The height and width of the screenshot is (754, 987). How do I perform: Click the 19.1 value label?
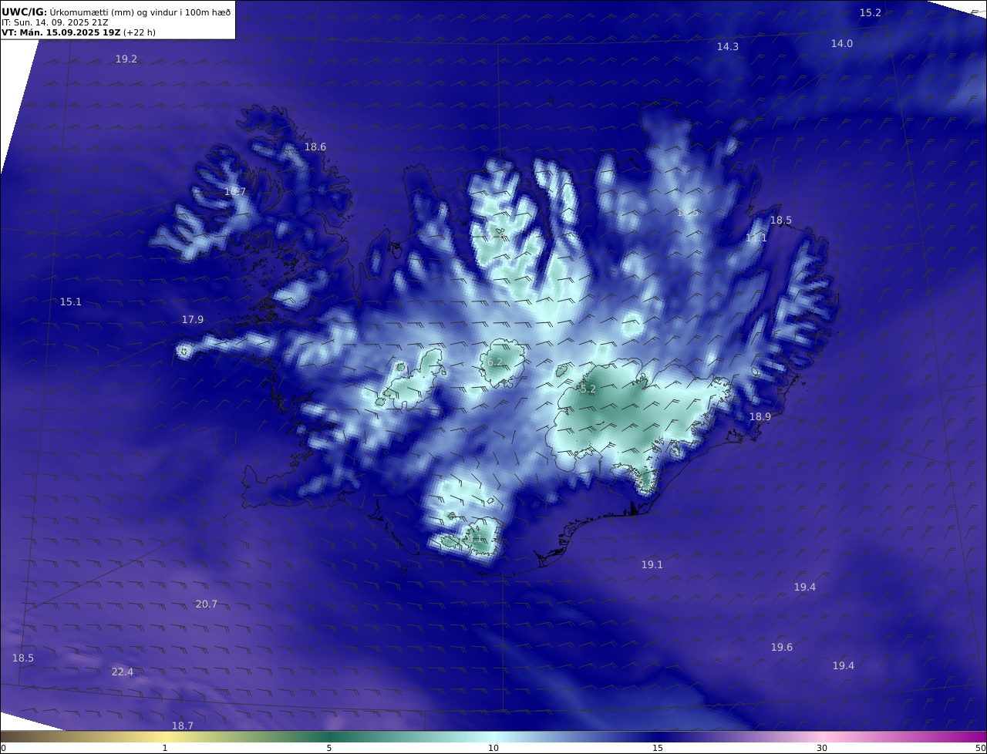point(652,565)
